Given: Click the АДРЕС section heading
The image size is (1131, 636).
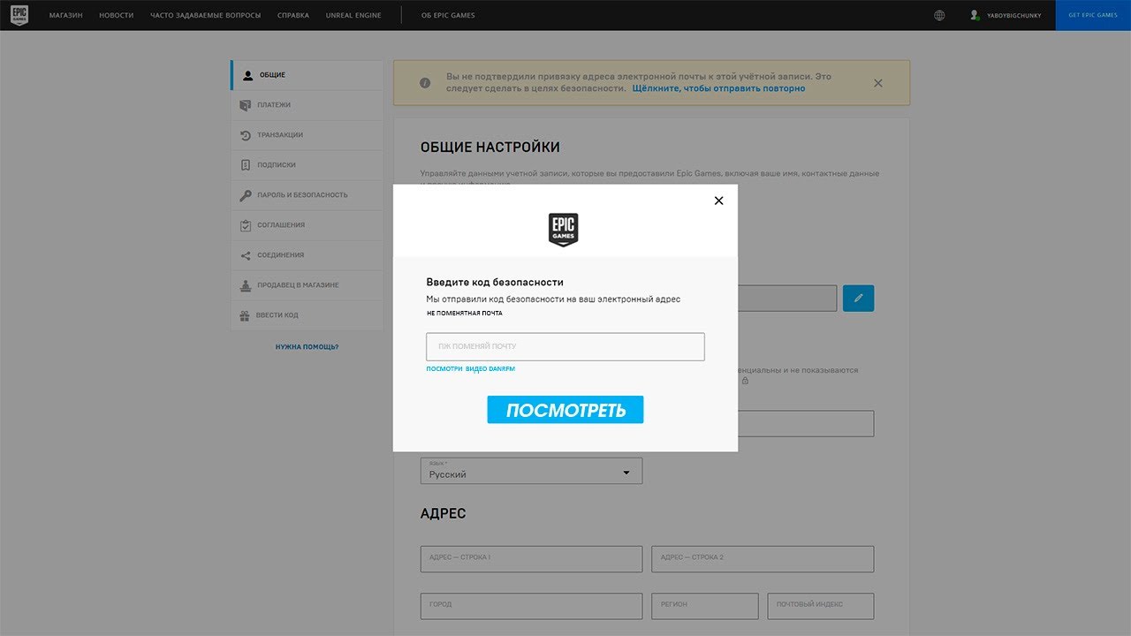Looking at the screenshot, I should pos(443,513).
